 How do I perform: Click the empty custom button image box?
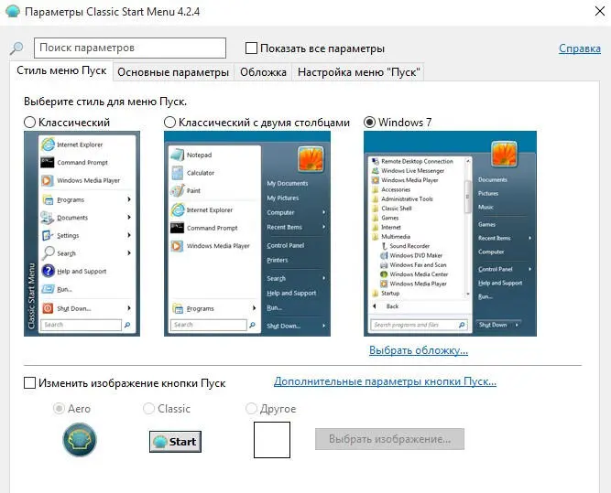pos(272,440)
